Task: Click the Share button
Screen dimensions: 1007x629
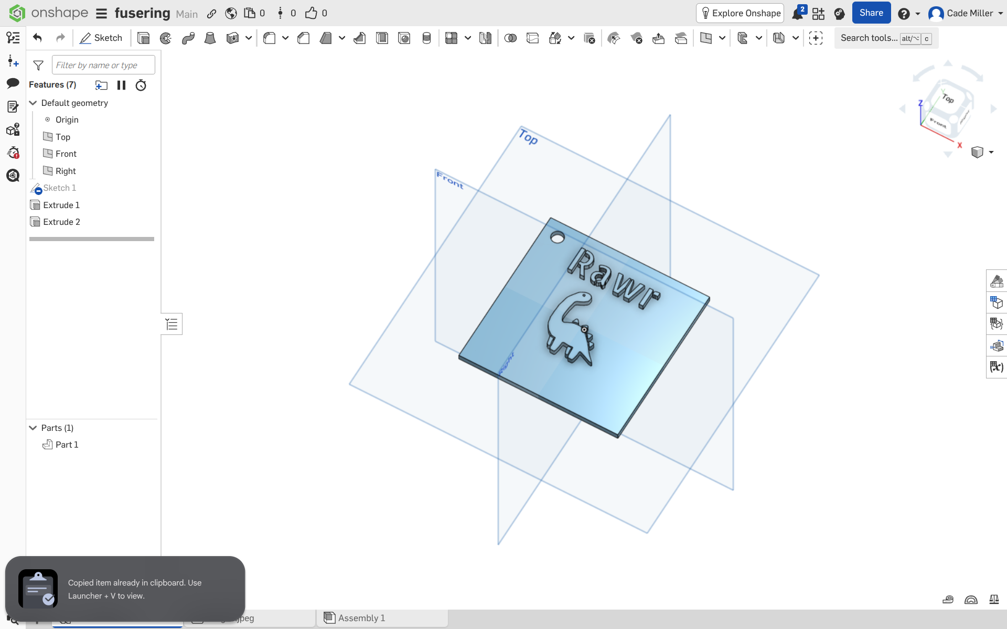Action: tap(871, 13)
